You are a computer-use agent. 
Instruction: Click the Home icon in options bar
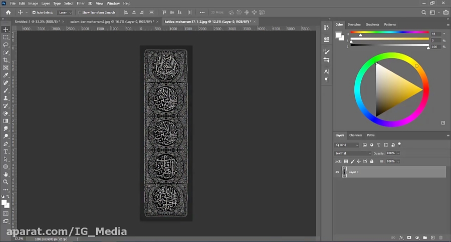(x=9, y=12)
